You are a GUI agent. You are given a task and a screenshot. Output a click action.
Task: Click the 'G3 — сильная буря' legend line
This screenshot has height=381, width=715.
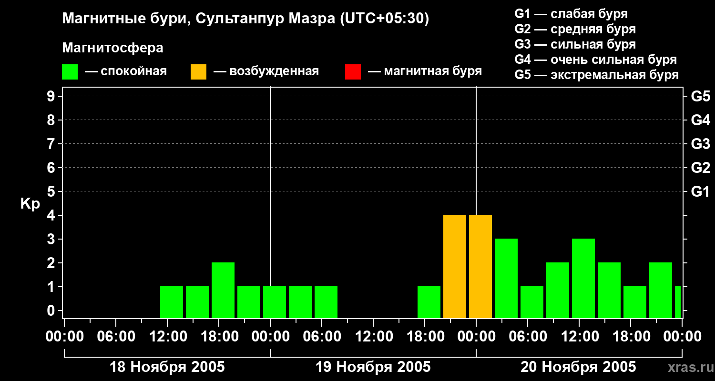click(x=575, y=44)
